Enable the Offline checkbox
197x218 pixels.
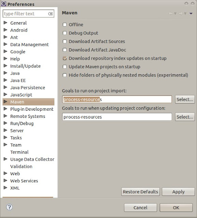(x=65, y=25)
